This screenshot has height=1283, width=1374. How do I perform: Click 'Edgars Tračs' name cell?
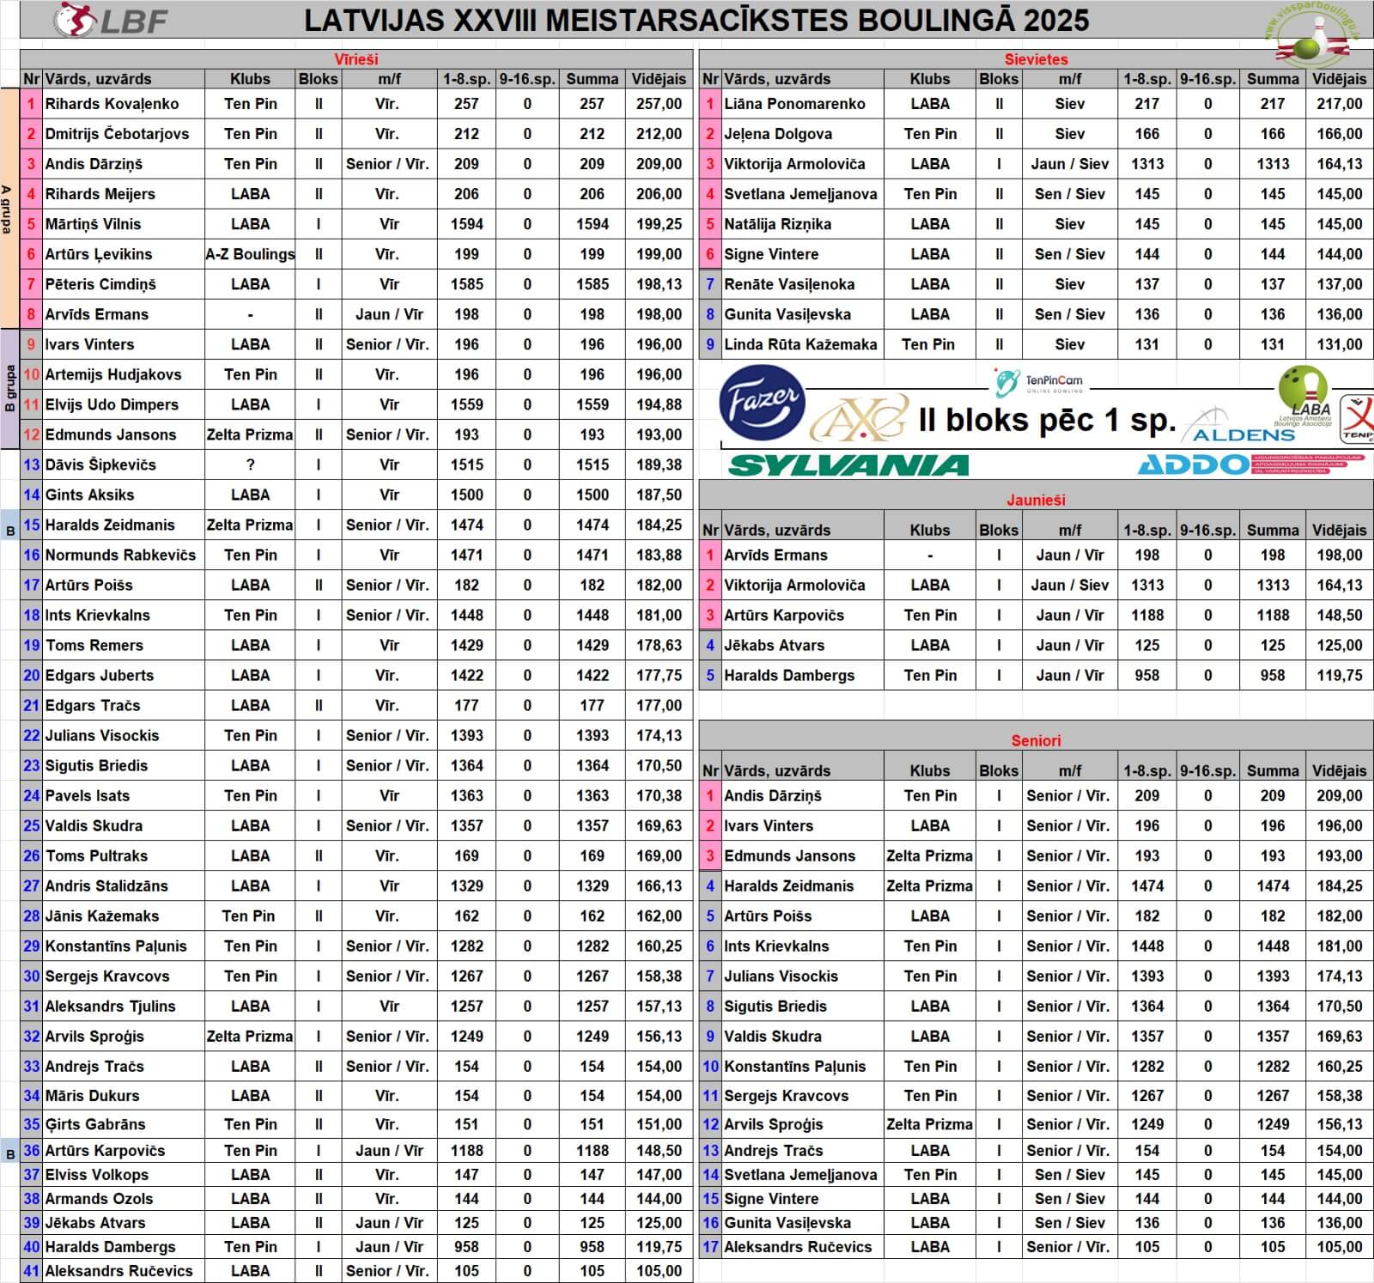click(x=125, y=705)
